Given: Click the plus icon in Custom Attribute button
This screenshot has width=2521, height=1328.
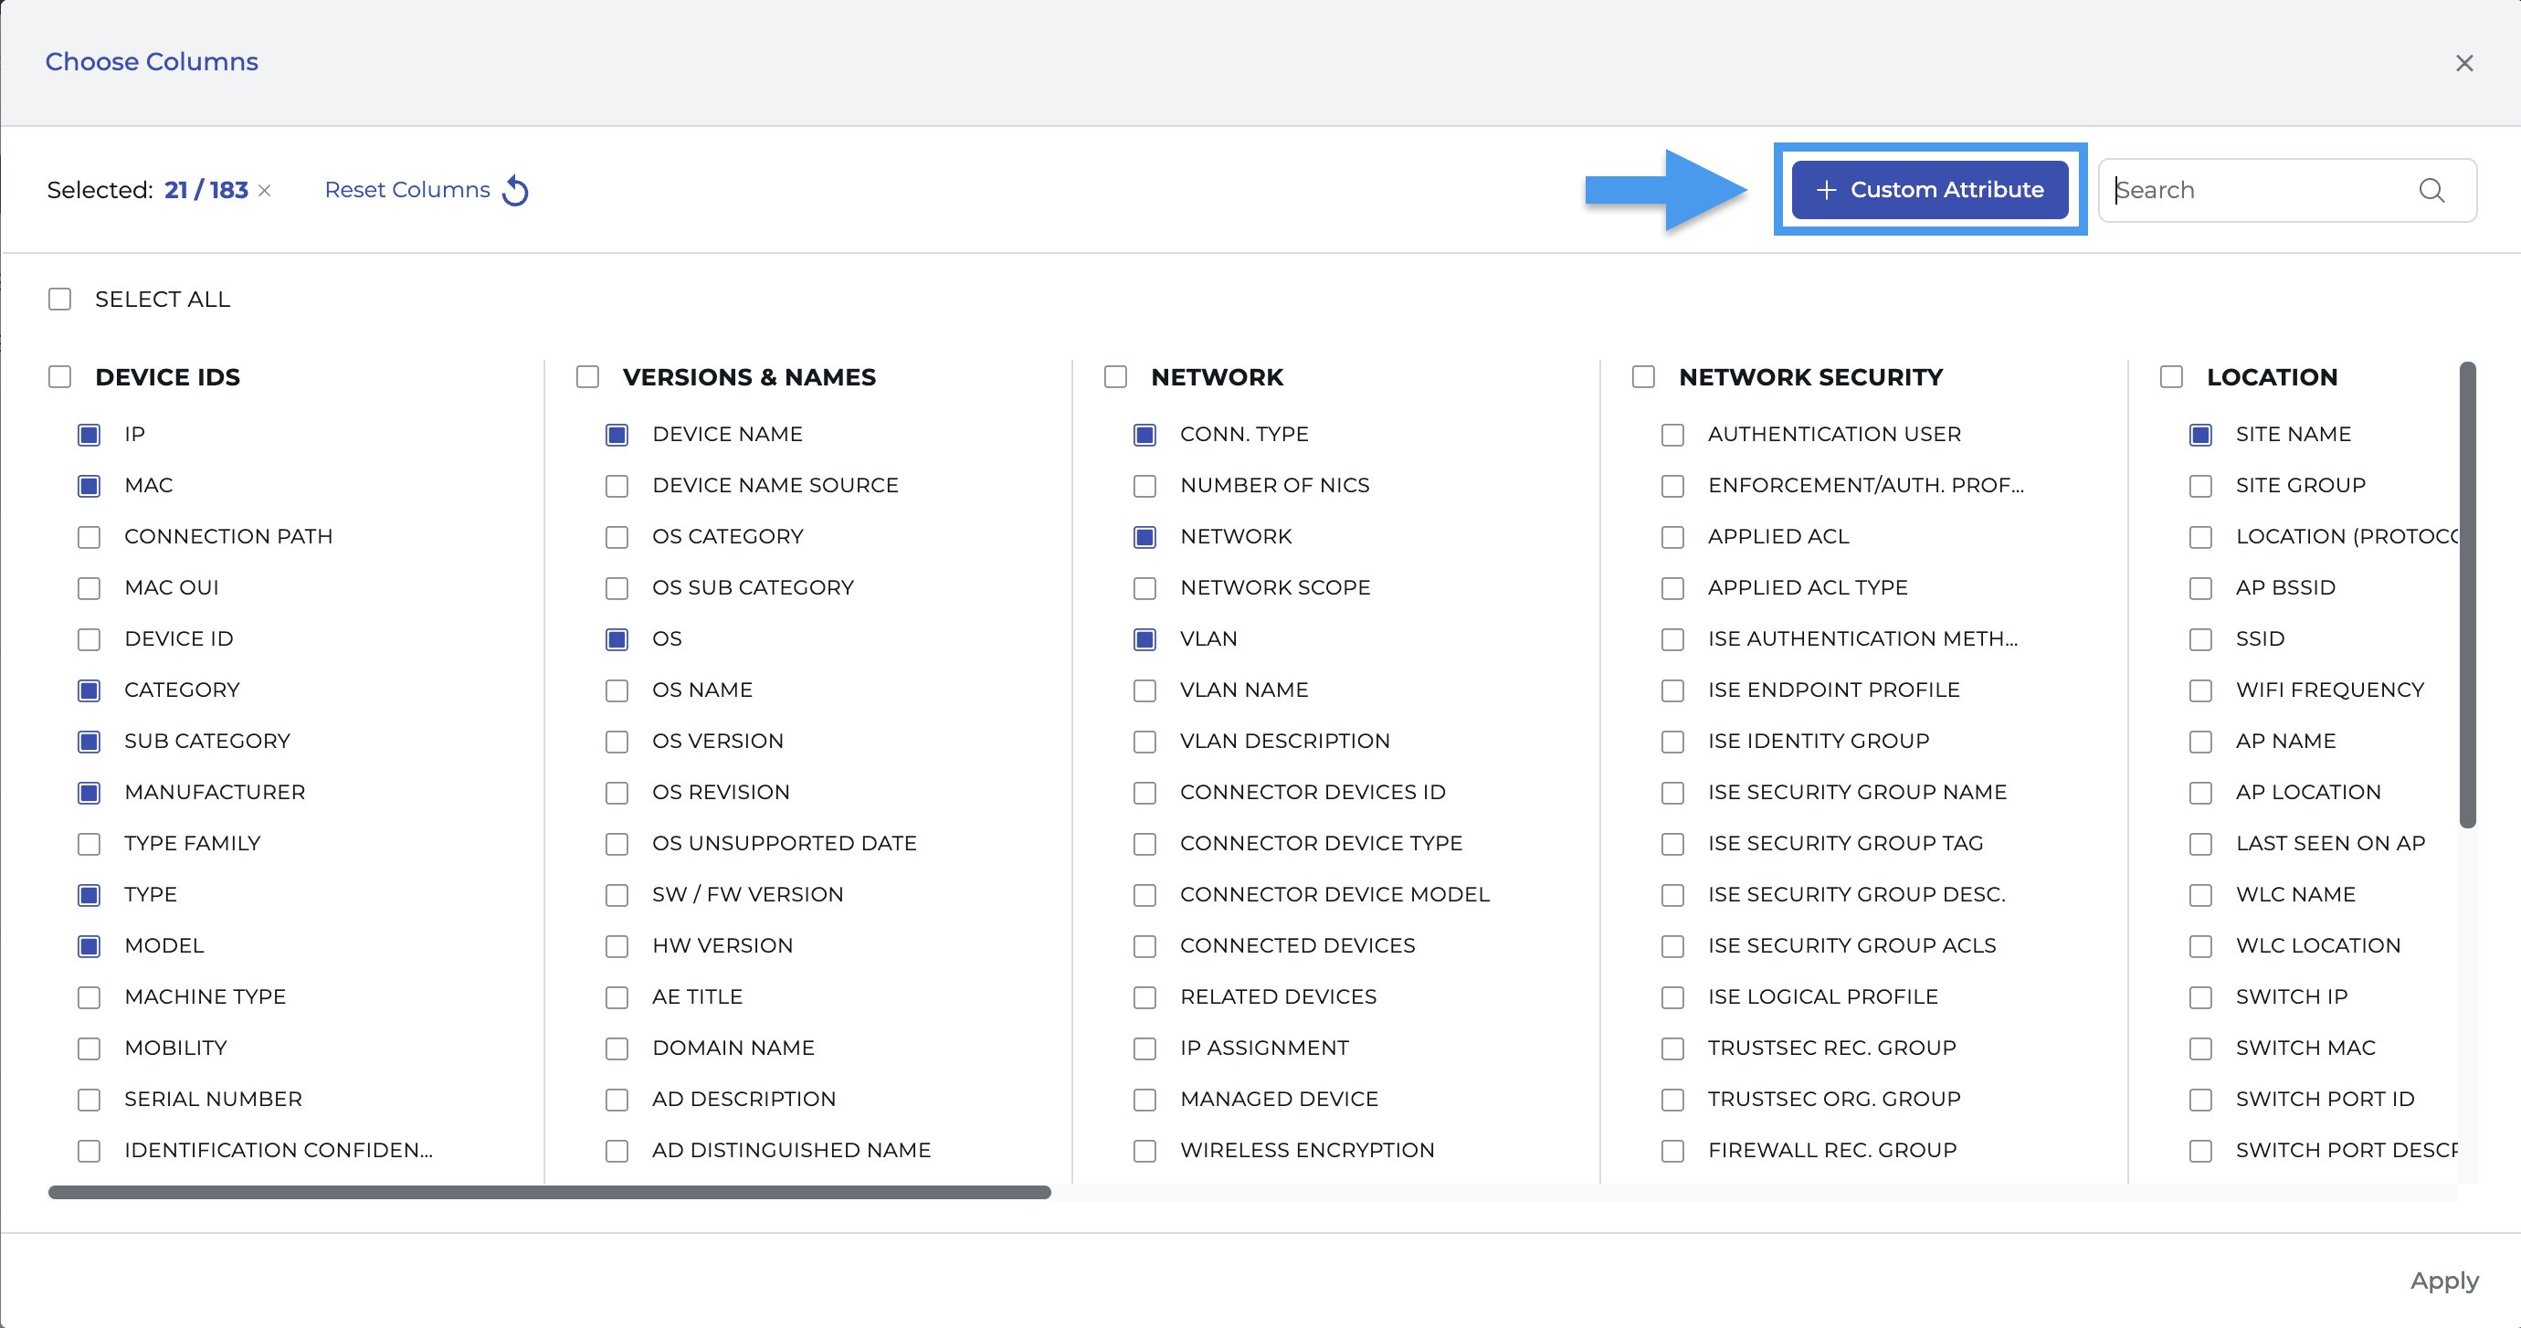Looking at the screenshot, I should [x=1828, y=189].
